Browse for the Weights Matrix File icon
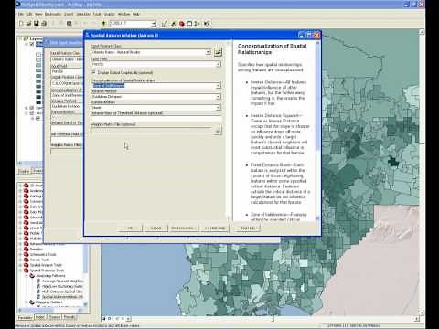 (x=218, y=131)
